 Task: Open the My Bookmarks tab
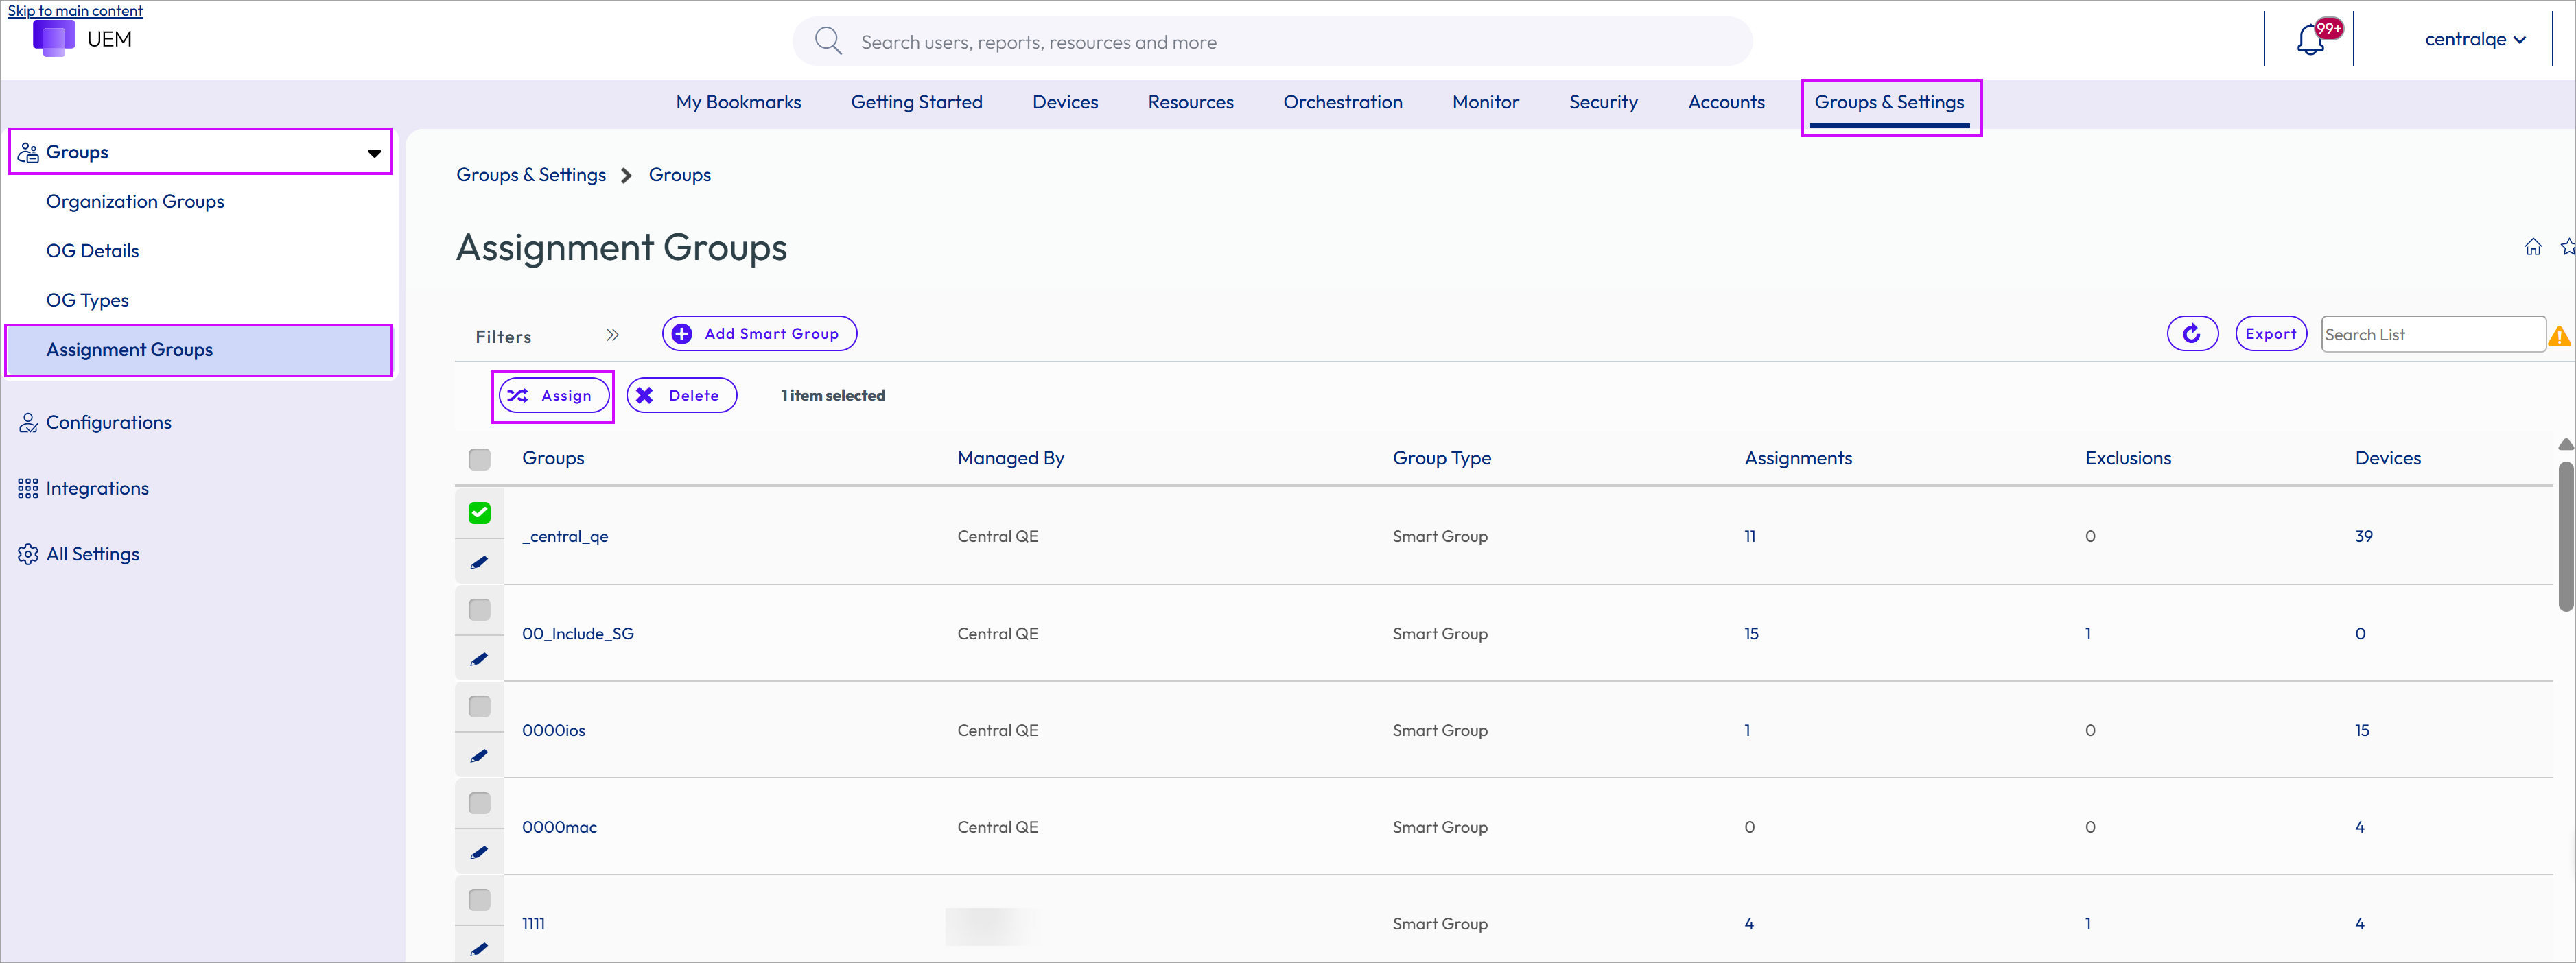pos(738,102)
